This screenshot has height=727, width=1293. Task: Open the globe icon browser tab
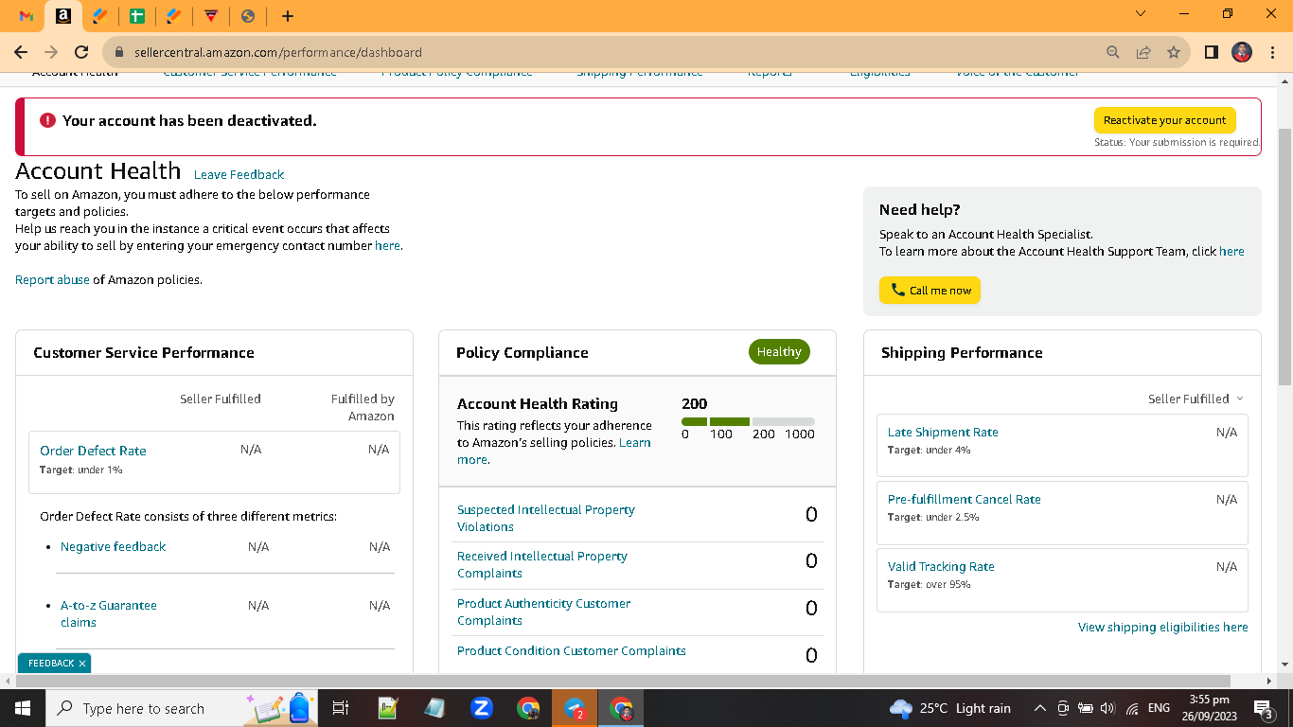pyautogui.click(x=248, y=16)
